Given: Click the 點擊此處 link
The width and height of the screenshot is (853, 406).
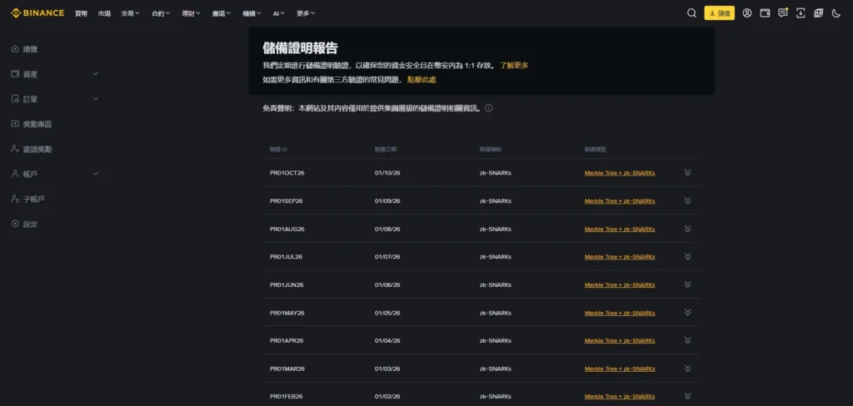Looking at the screenshot, I should (x=422, y=80).
